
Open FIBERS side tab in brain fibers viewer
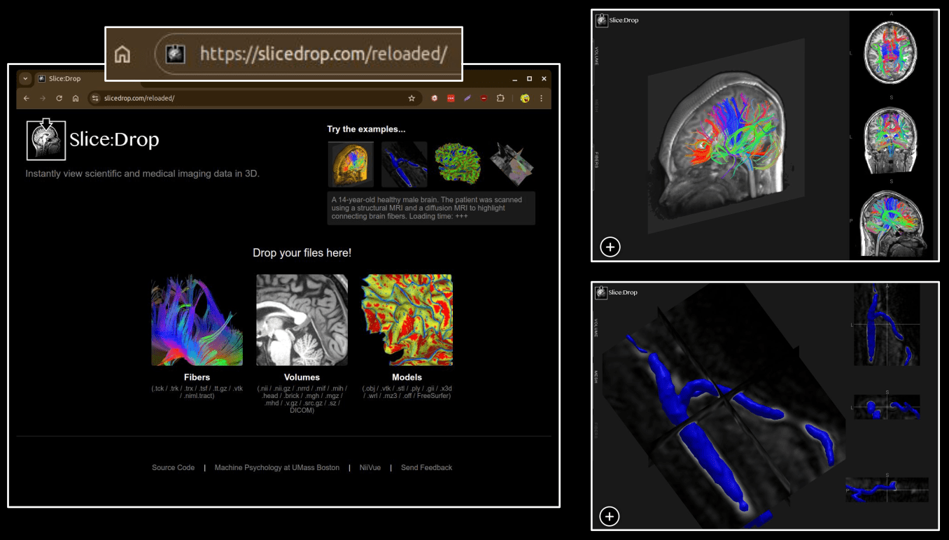(x=597, y=159)
